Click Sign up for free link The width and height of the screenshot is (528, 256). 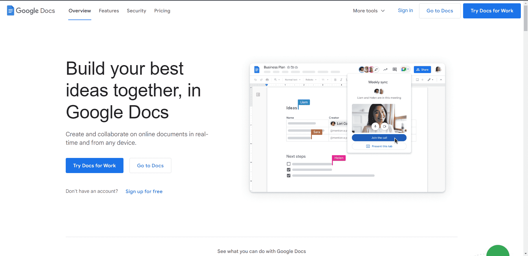point(144,191)
